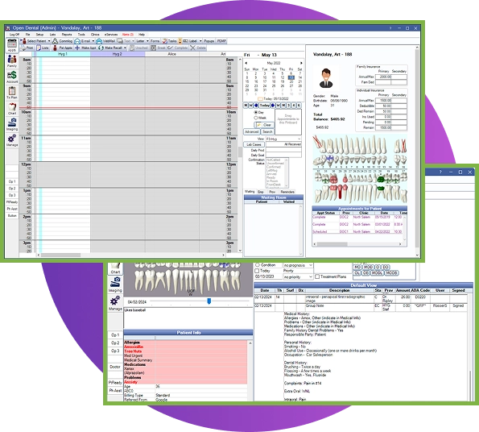Open the Select Patient dropdown arrow
Viewport: 479px width, 432px height.
tap(49, 41)
